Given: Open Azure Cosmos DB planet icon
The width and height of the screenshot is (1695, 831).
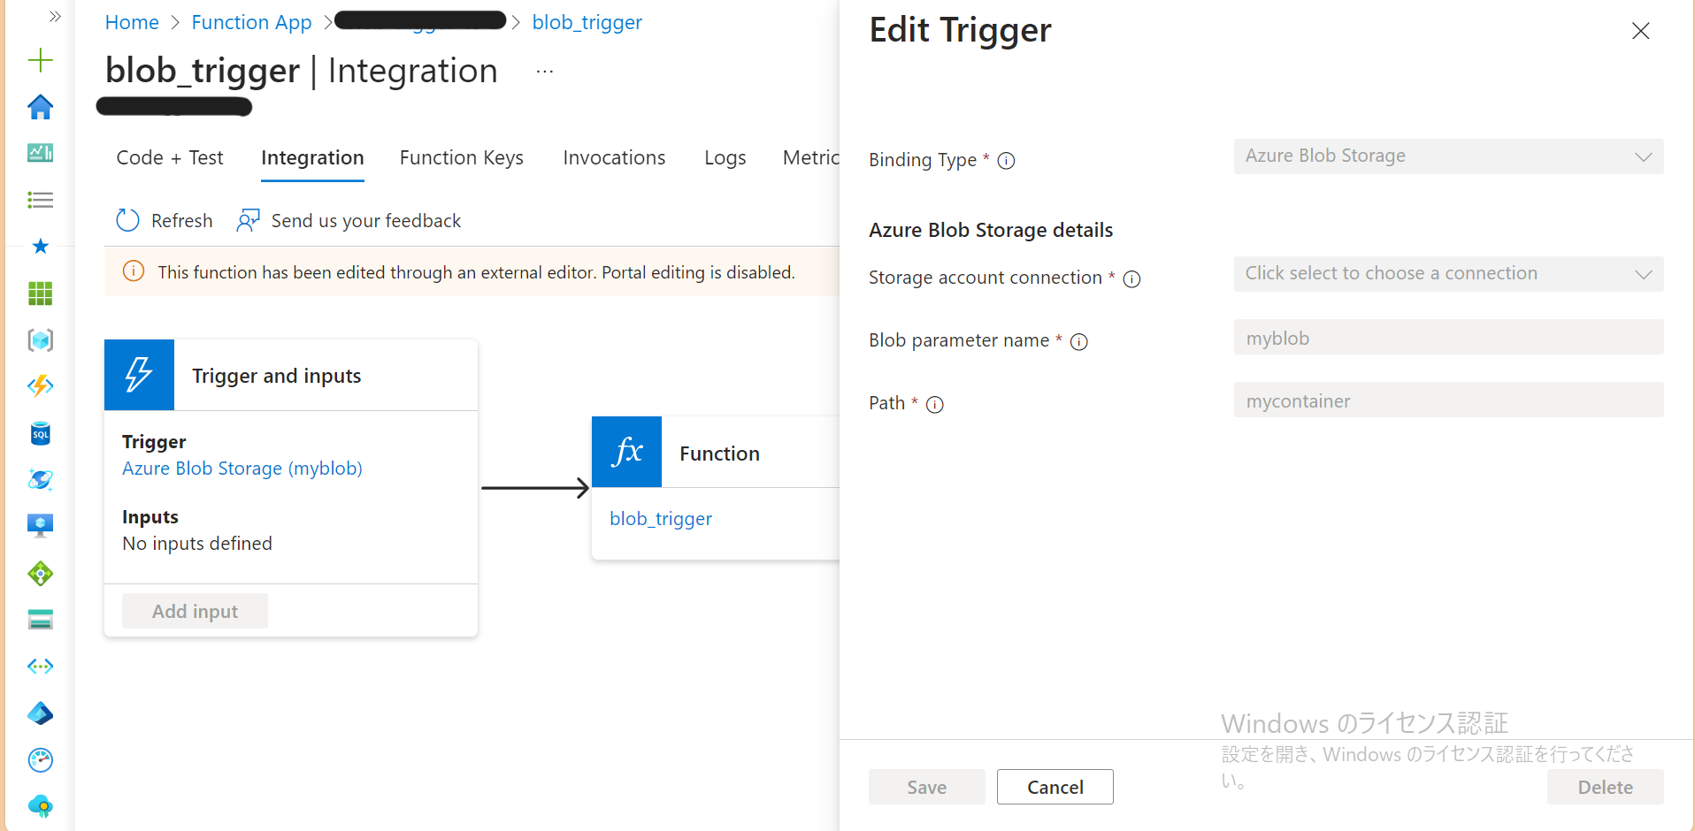Looking at the screenshot, I should 41,479.
